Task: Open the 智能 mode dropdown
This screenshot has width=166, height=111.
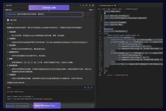Action: [x=92, y=10]
